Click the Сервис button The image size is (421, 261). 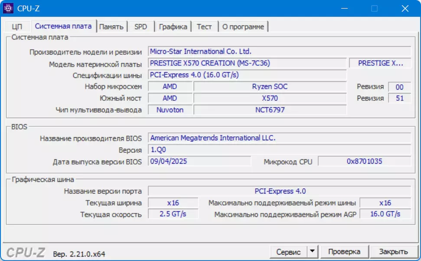click(288, 251)
